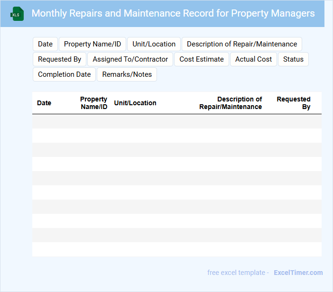
Task: Click the Requested By table column header
Action: click(x=294, y=103)
